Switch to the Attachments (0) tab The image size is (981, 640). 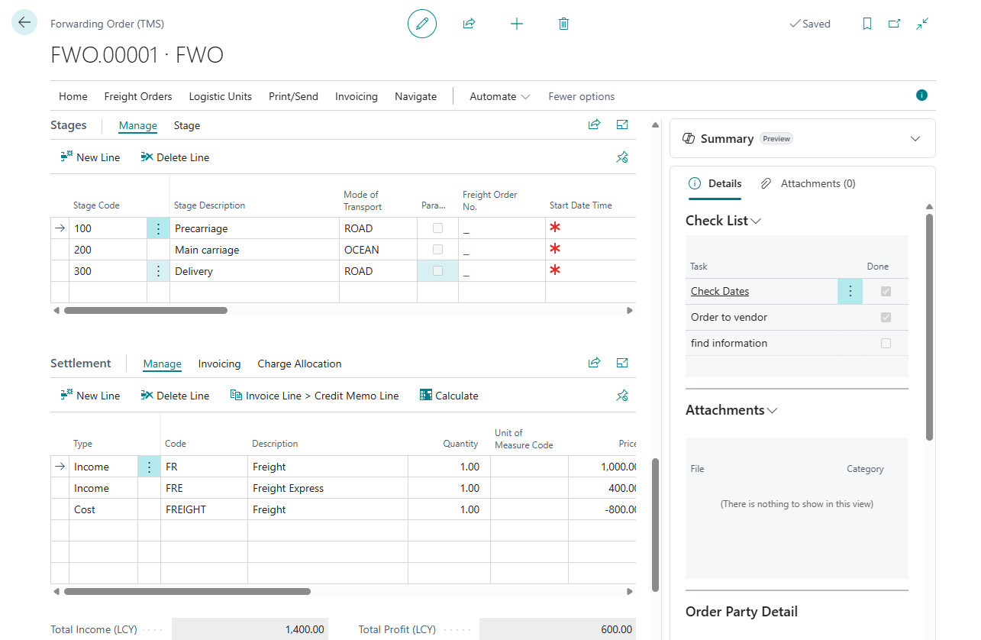808,183
